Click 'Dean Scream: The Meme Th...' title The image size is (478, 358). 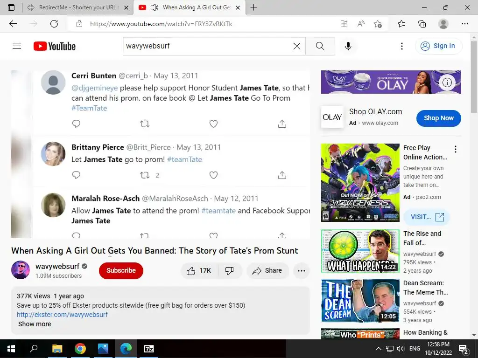pyautogui.click(x=425, y=288)
